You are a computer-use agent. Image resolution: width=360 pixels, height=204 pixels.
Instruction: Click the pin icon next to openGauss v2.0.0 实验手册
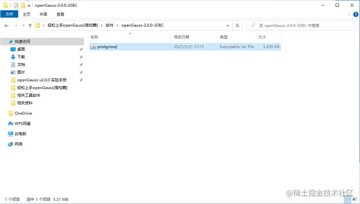[x=81, y=80]
